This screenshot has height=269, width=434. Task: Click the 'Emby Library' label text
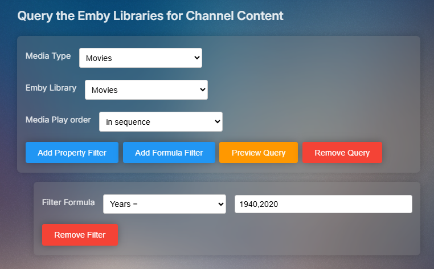point(51,88)
